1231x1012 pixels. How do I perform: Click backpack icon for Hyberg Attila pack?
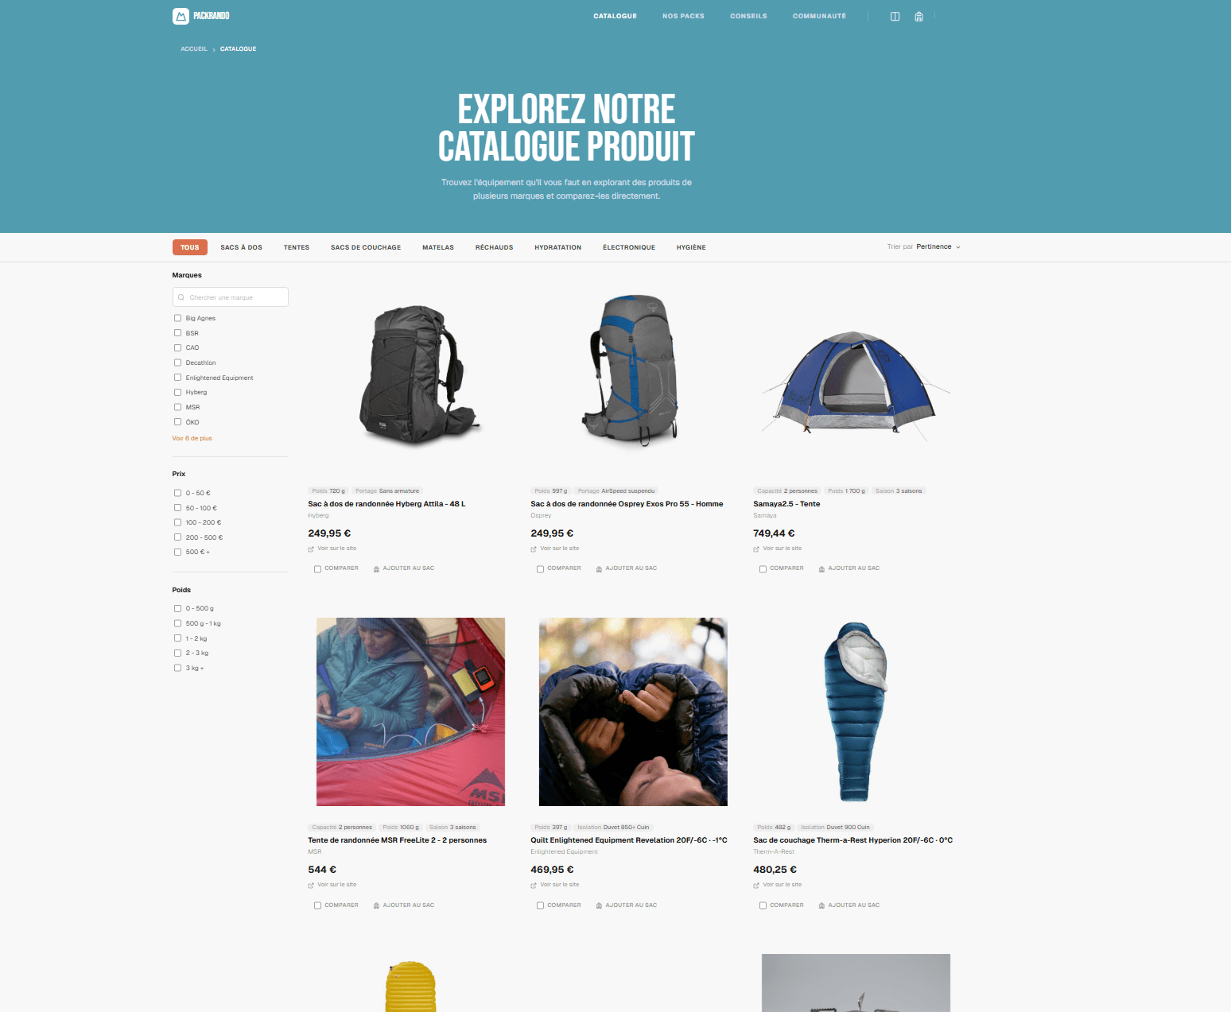(376, 568)
